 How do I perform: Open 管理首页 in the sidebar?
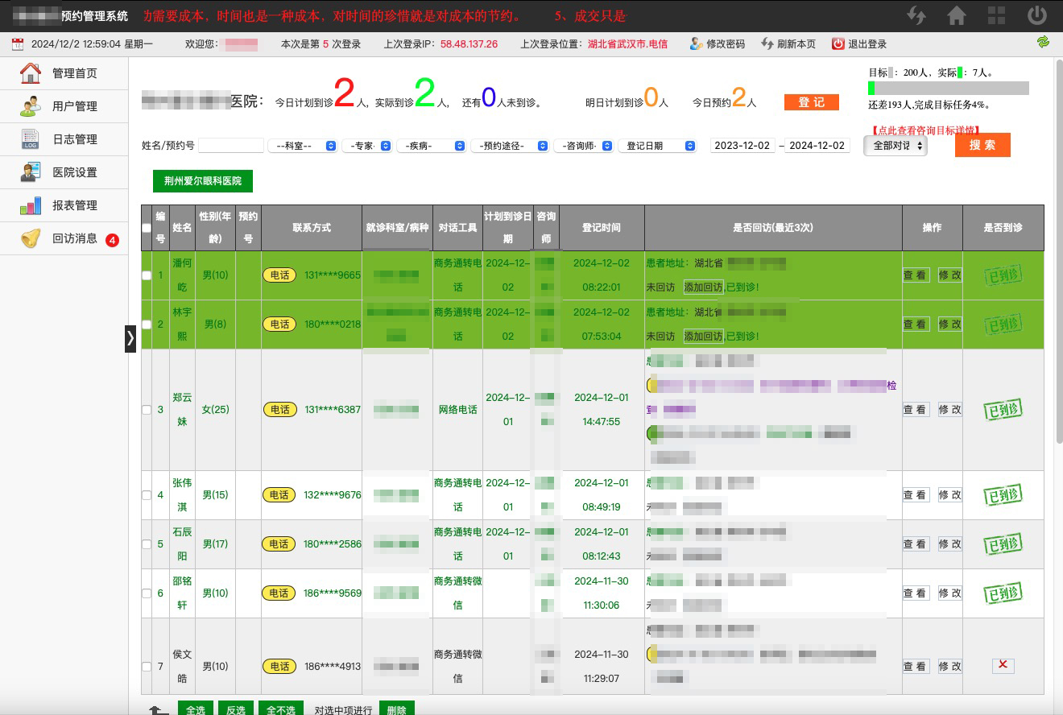tap(64, 73)
